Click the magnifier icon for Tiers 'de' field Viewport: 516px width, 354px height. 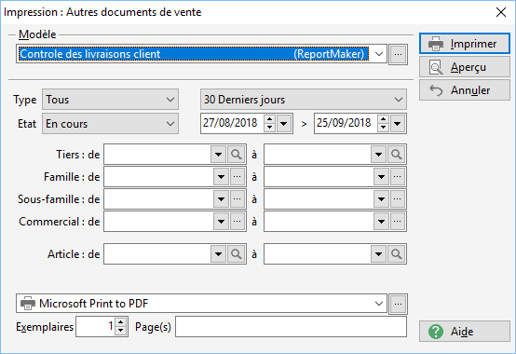coord(237,154)
